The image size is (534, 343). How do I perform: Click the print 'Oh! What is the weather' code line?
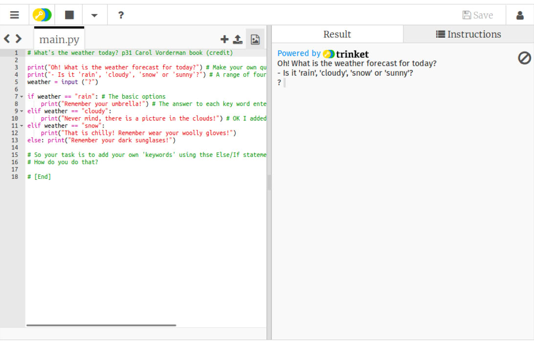[147, 67]
